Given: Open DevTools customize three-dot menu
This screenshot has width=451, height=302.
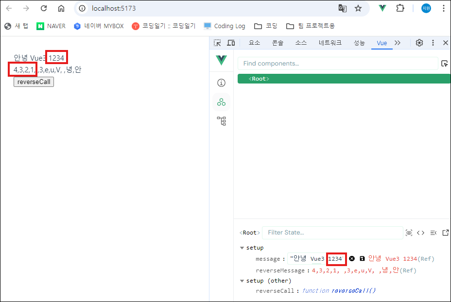Looking at the screenshot, I should [433, 43].
